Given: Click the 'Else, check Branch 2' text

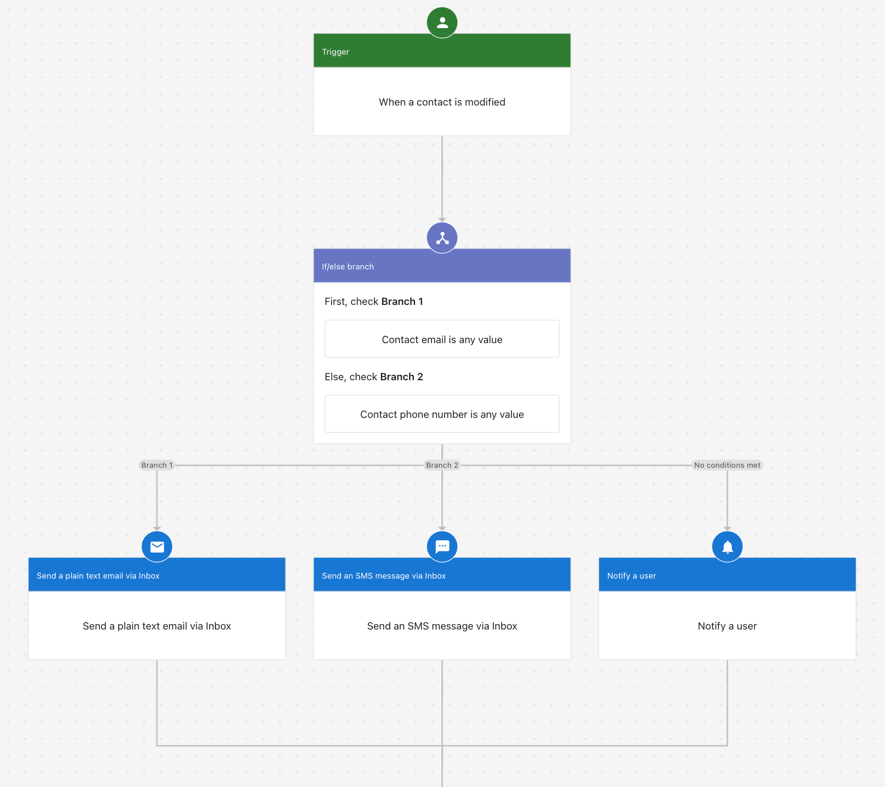Looking at the screenshot, I should 374,377.
